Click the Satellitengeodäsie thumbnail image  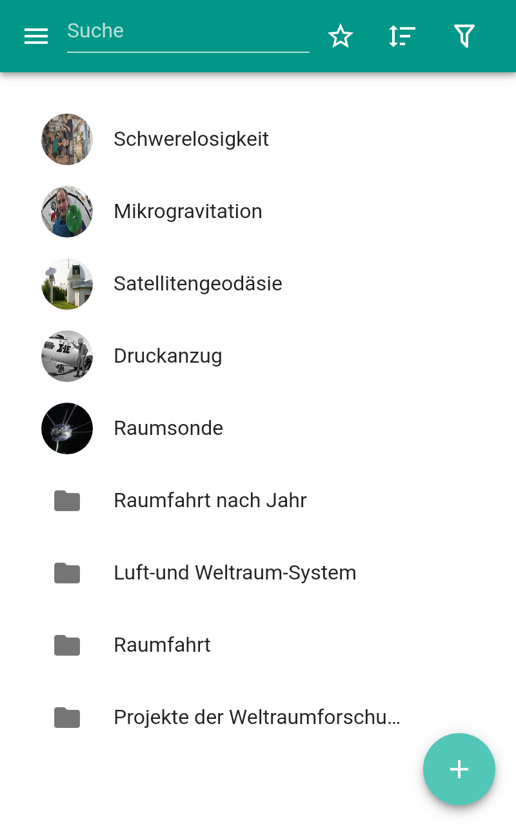point(67,284)
